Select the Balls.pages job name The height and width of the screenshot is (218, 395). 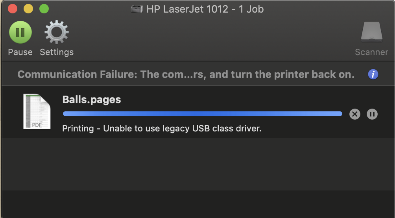coord(92,100)
